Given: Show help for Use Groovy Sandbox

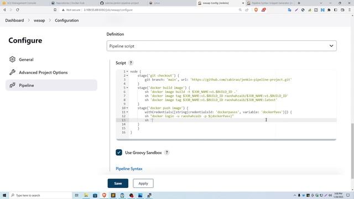Looking at the screenshot, I should (166, 153).
